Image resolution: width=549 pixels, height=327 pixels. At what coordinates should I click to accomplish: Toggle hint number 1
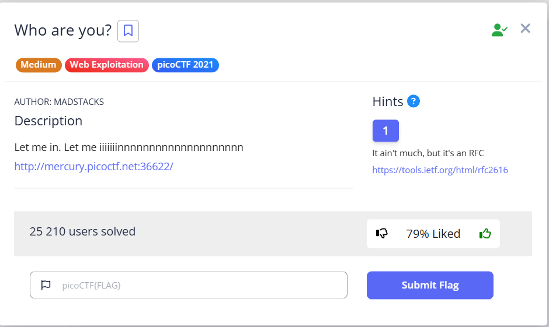click(385, 131)
